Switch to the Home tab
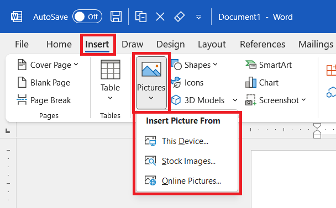Screen dimensions: 336x208 [59, 44]
